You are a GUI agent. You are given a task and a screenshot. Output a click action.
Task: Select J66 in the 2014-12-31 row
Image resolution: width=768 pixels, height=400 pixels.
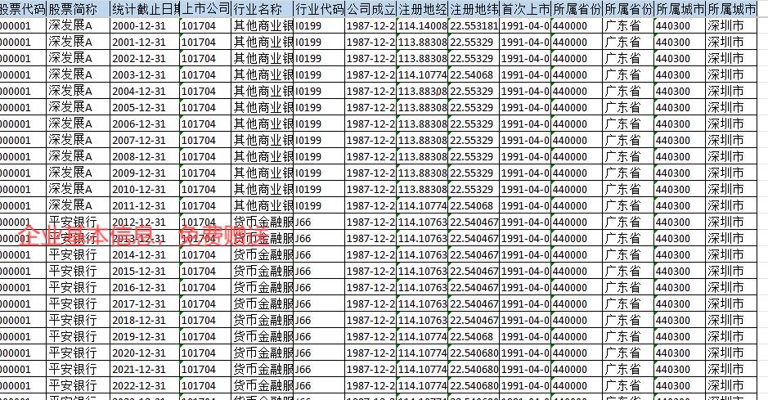(319, 254)
